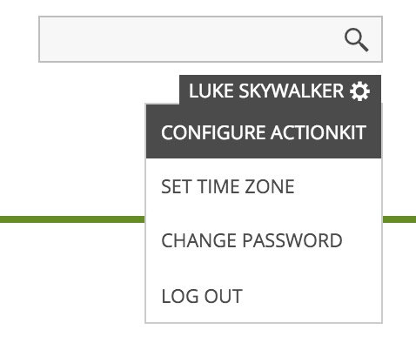
Task: Click the SET TIME ZONE link
Action: (228, 186)
